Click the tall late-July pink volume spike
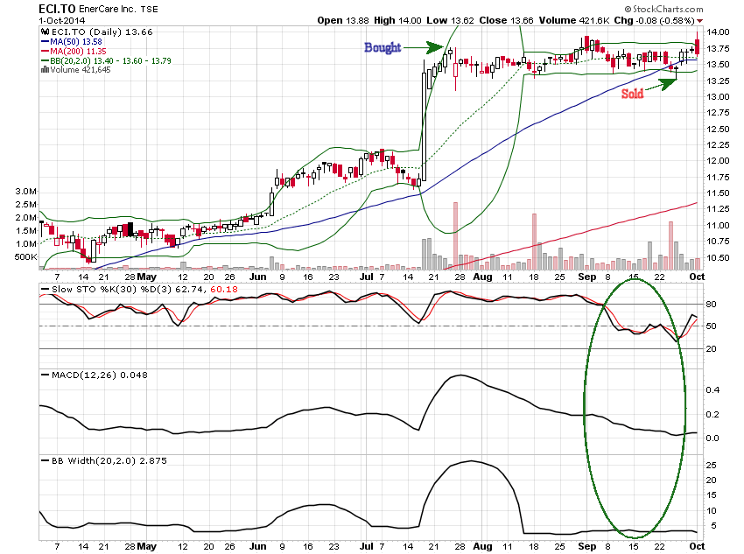 coord(455,235)
